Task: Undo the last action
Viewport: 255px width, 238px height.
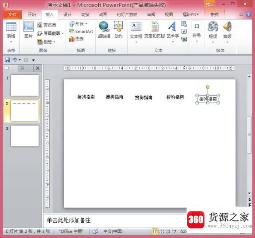Action: pyautogui.click(x=15, y=60)
